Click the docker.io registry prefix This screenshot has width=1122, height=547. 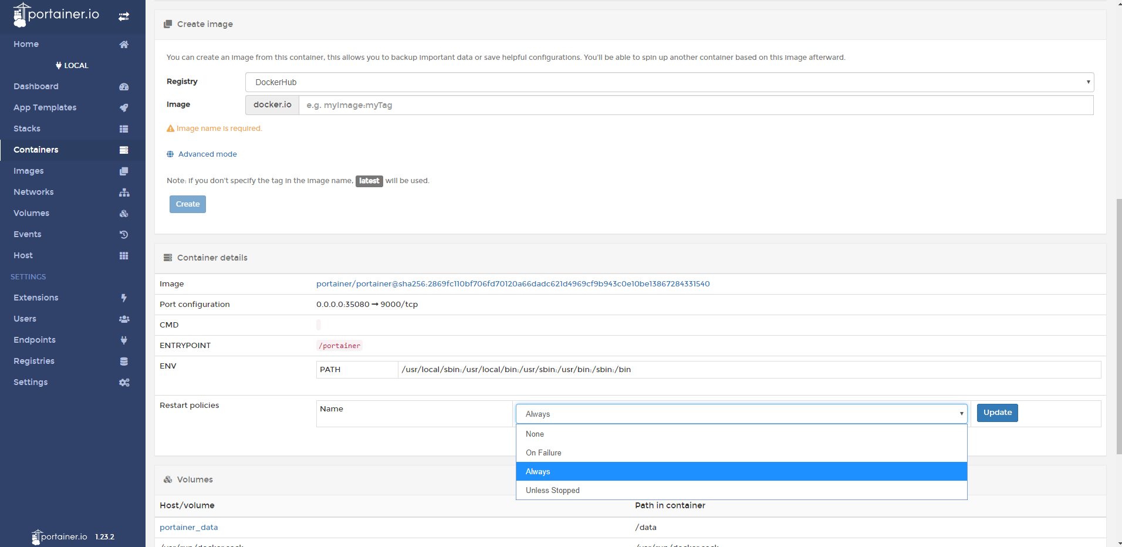[x=272, y=105]
